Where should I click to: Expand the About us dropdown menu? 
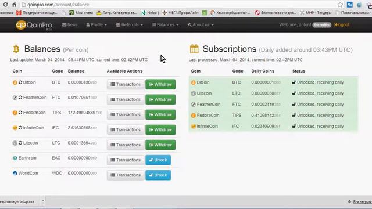(x=201, y=24)
